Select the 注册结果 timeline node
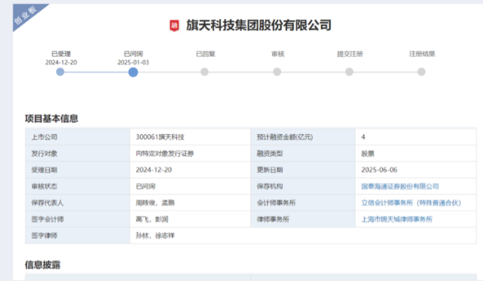 [421, 72]
